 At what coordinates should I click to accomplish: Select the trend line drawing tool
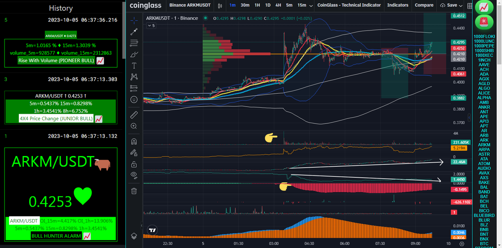134,31
